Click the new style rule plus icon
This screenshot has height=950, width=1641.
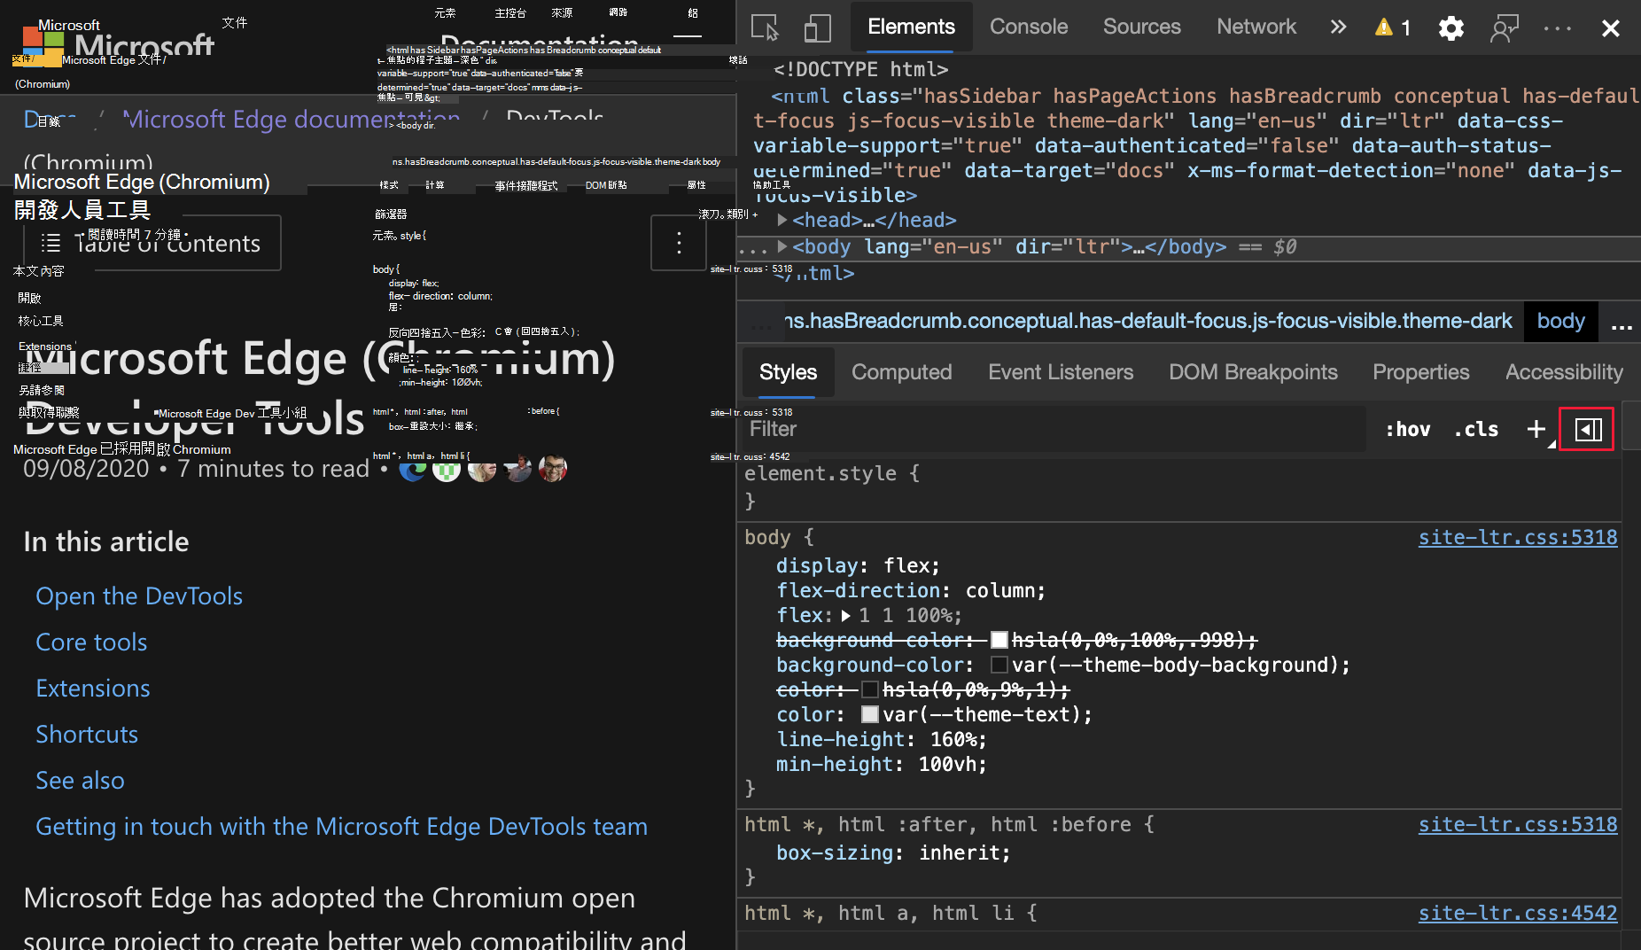click(x=1536, y=430)
